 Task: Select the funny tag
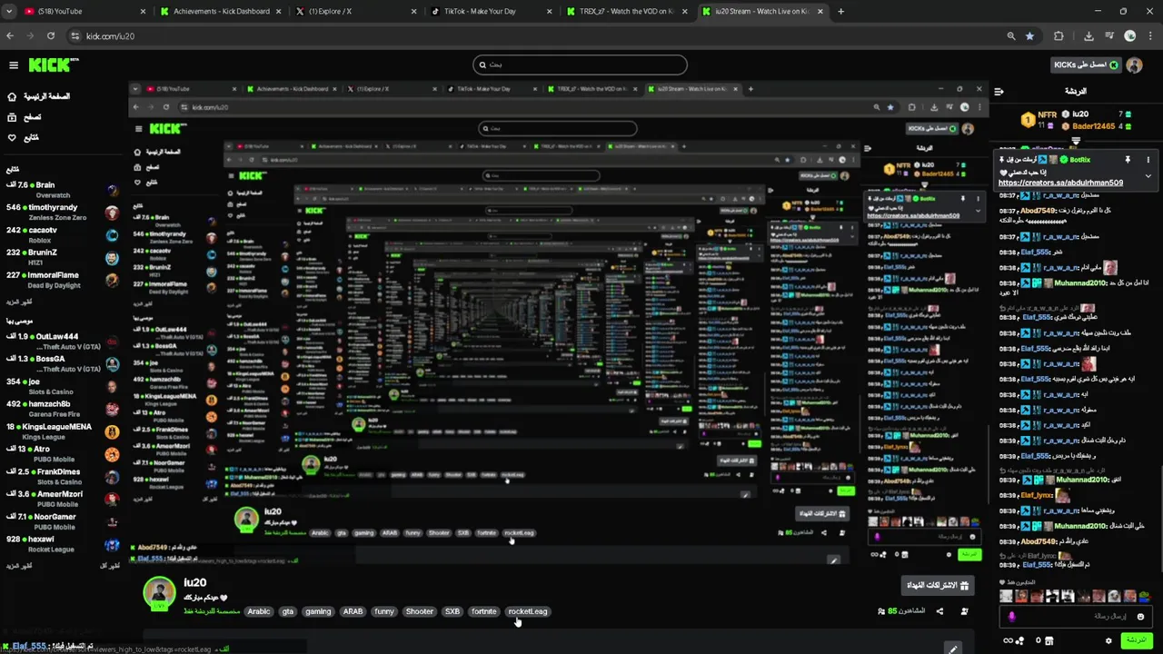(384, 611)
